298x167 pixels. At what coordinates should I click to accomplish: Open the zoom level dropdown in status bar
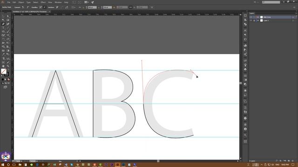pyautogui.click(x=21, y=161)
